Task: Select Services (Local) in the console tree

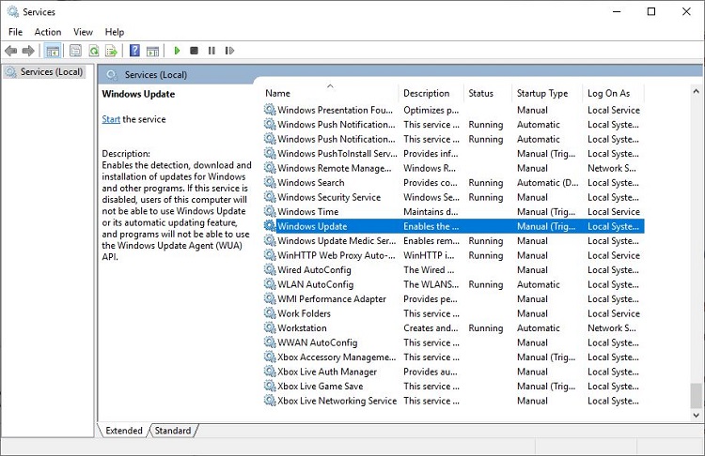Action: tap(51, 71)
